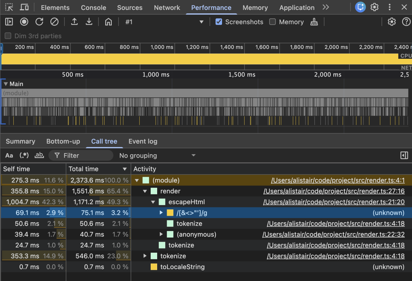Switch to the Summary tab
The image size is (412, 281).
coord(21,141)
